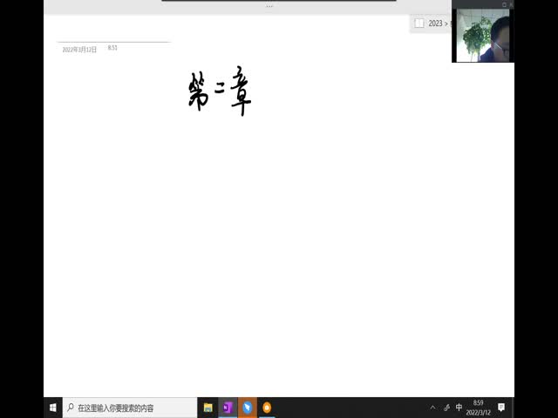Maximize the webcam preview window
The height and width of the screenshot is (418, 558).
tap(504, 4)
